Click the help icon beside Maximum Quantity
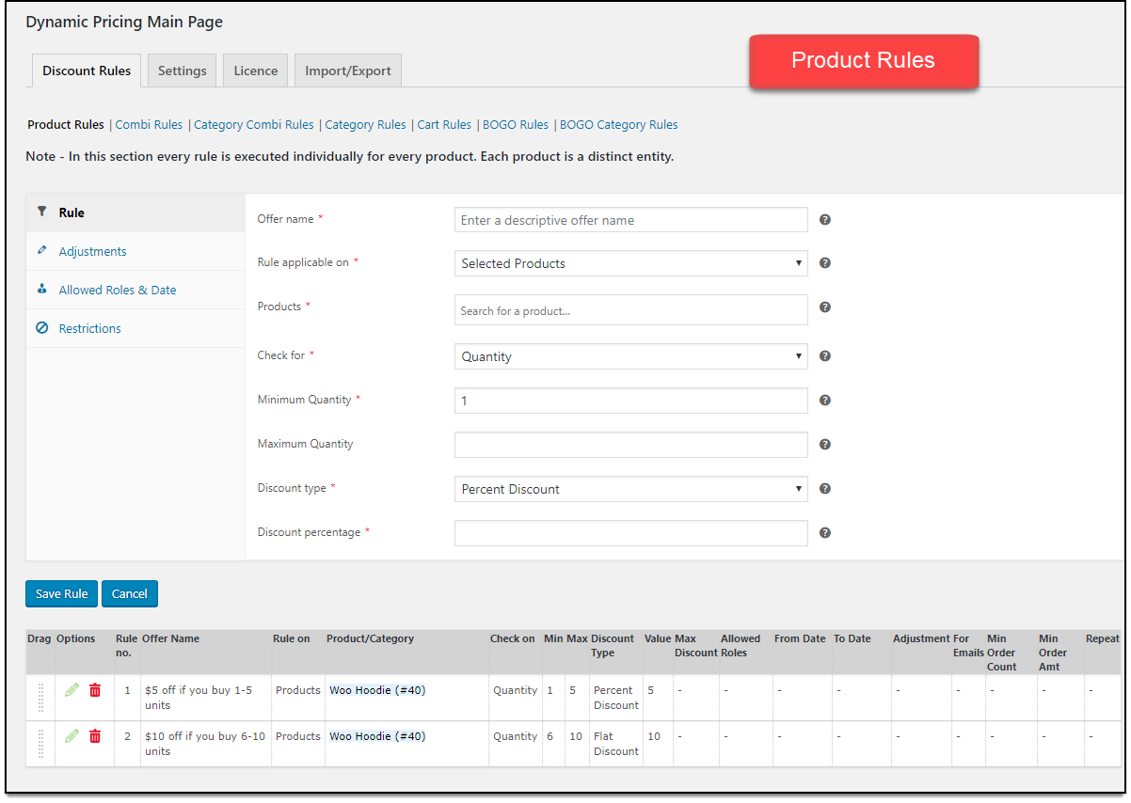Screen dimensions: 1131x803 click(825, 444)
